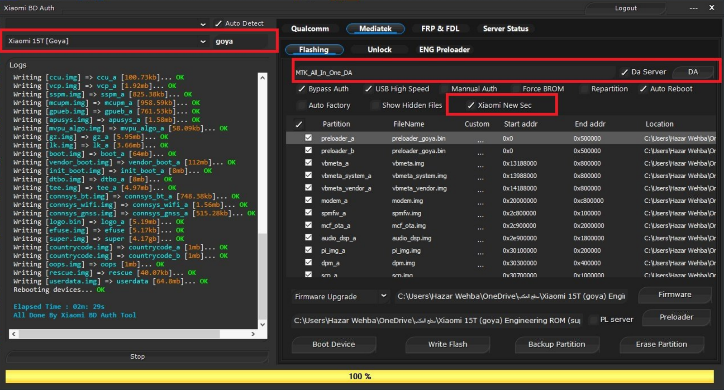
Task: Click the logs scroll down arrow
Action: (x=262, y=324)
